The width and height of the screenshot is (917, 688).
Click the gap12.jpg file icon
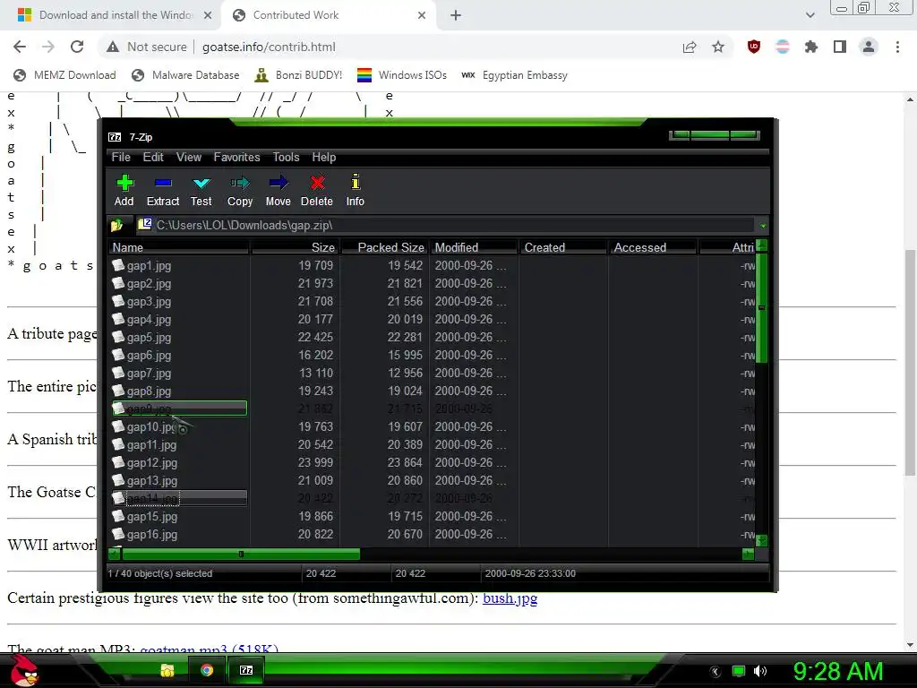118,462
